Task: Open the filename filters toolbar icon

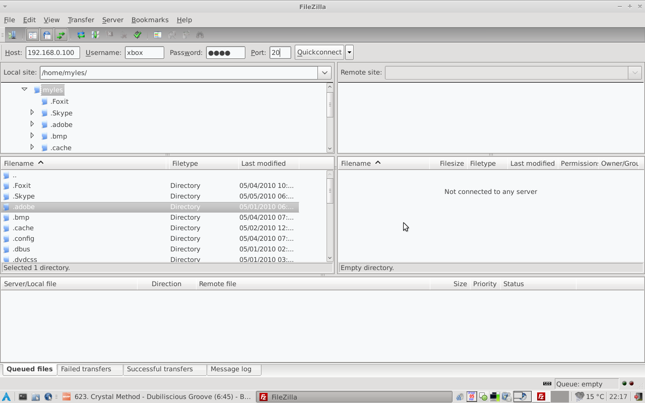Action: pyautogui.click(x=158, y=35)
